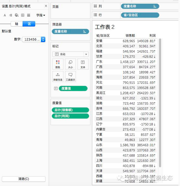180x186 pixels.
Task: Click the 清除(C) clear button
Action: pyautogui.click(x=23, y=179)
